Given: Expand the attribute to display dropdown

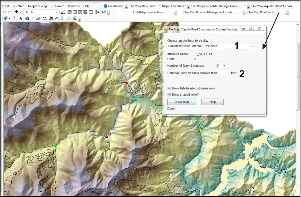Looking at the screenshot, I should coord(251,46).
